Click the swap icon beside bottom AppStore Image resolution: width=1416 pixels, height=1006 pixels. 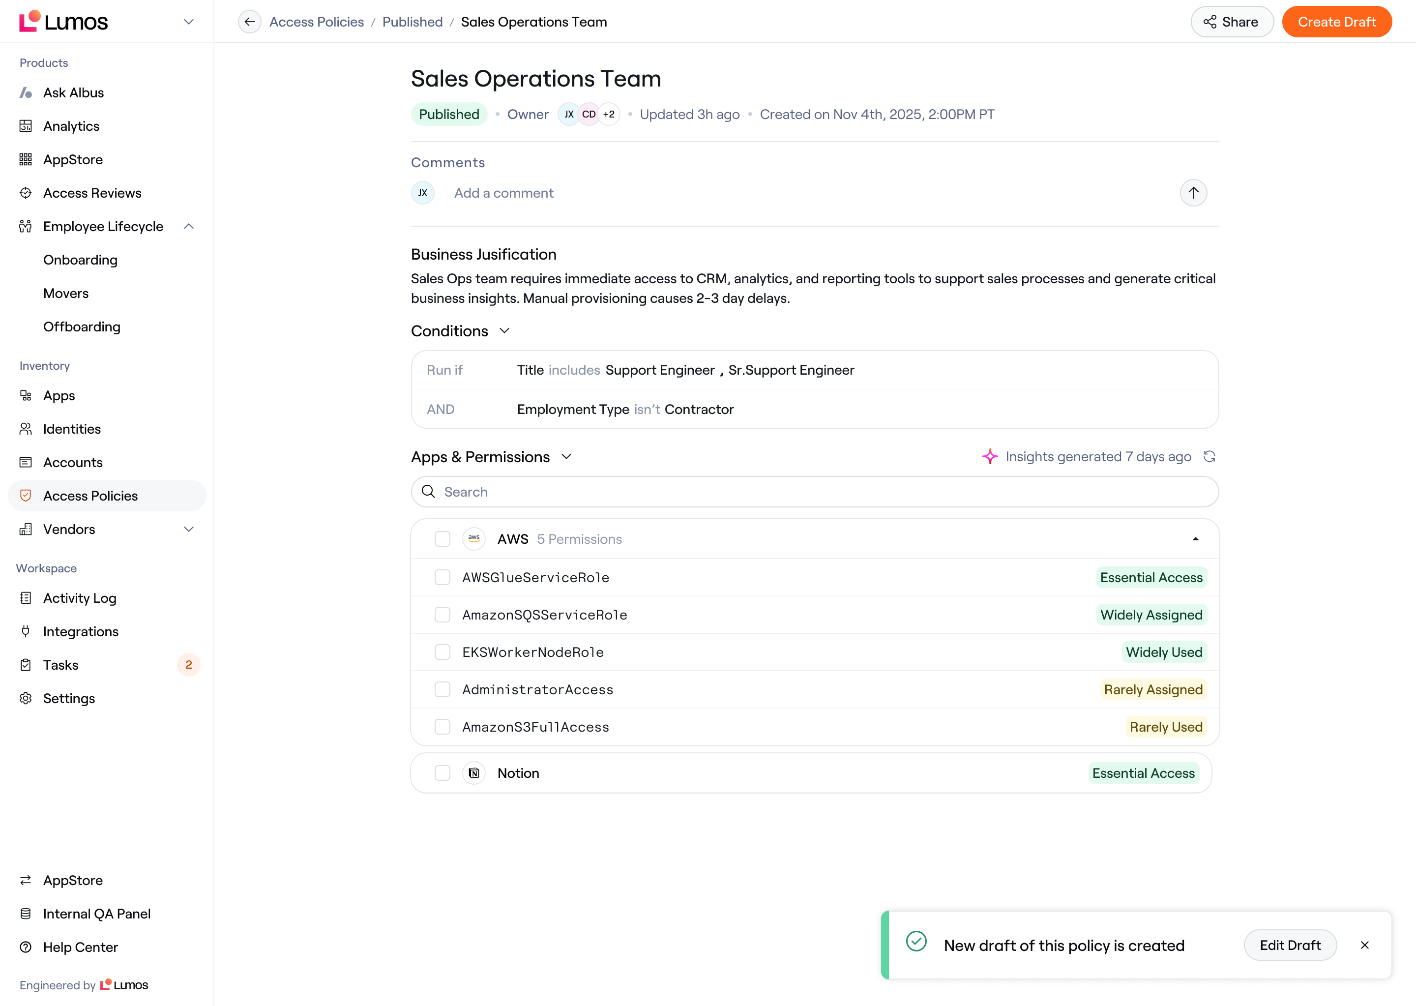pyautogui.click(x=26, y=880)
